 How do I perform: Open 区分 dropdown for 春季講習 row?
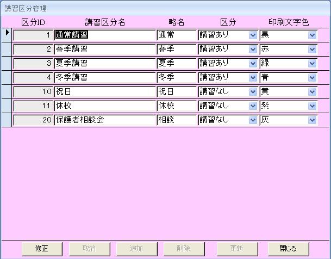[253, 49]
